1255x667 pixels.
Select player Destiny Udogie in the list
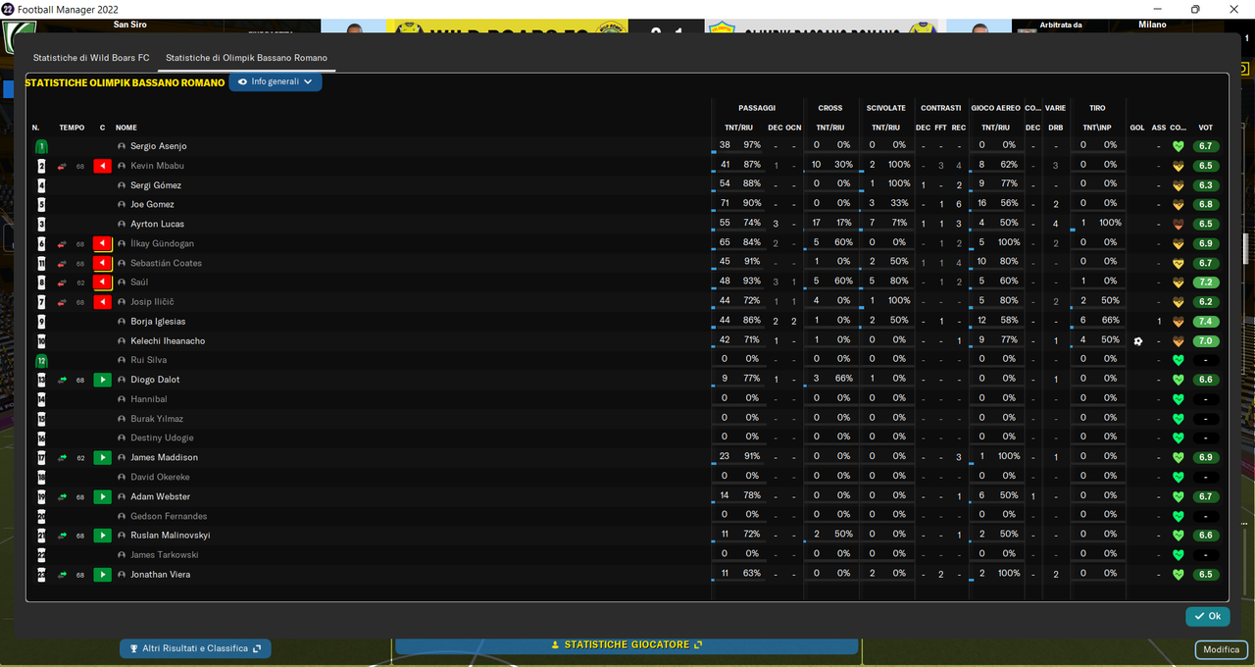point(162,438)
